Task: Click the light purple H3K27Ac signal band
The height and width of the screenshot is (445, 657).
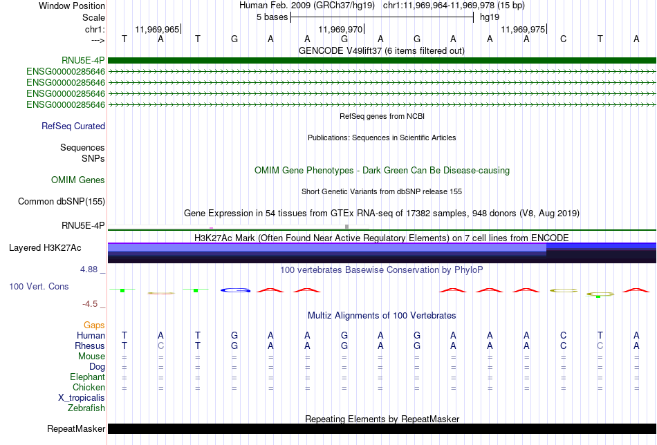Action: [x=327, y=247]
